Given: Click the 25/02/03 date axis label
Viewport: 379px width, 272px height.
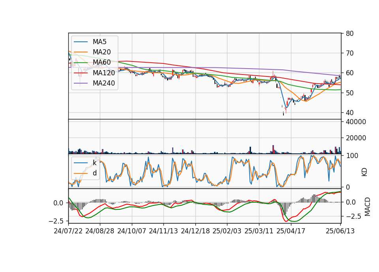Looking at the screenshot, I should [227, 231].
